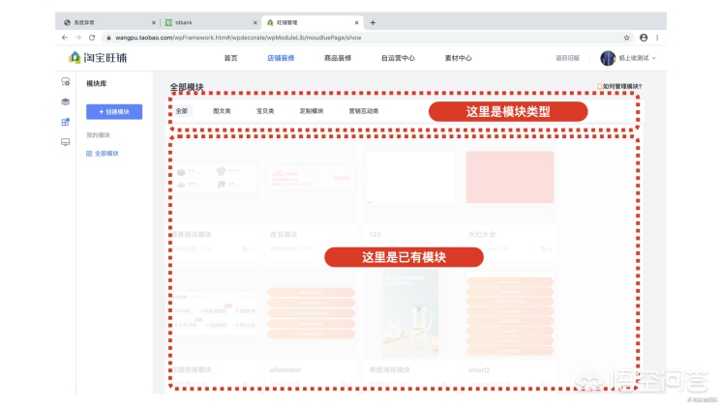Image resolution: width=722 pixels, height=406 pixels.
Task: Close the first browser tab
Action: click(154, 22)
